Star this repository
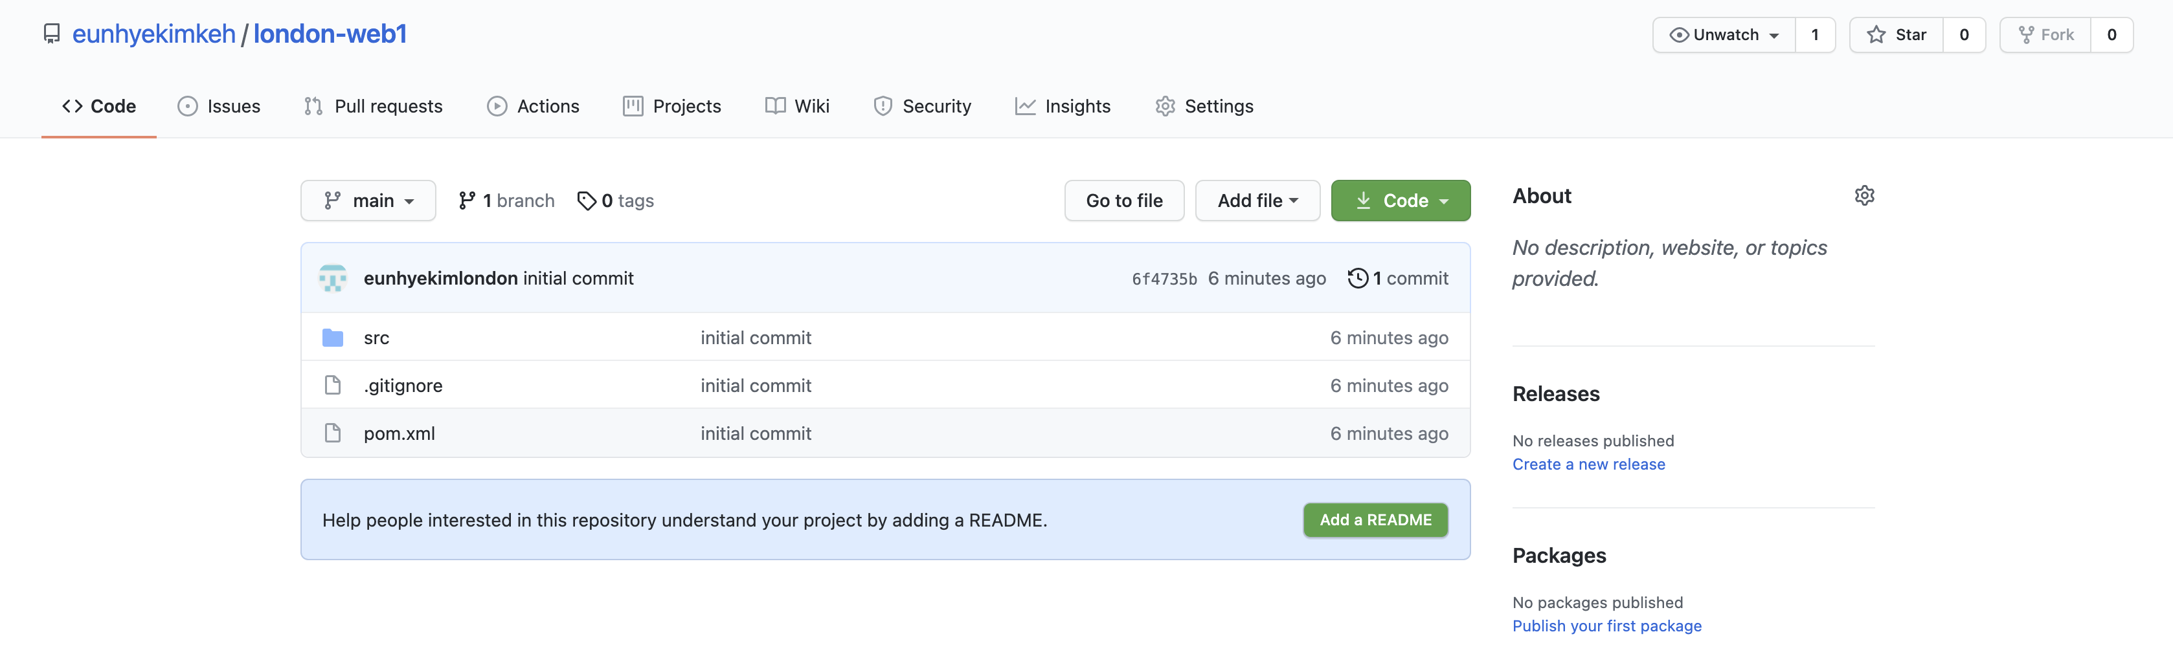The width and height of the screenshot is (2173, 665). click(x=1897, y=34)
